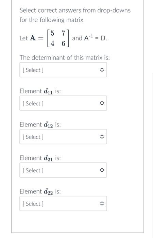
Task: Click the vertical scrollbar at the right edge
Action: coord(152,155)
